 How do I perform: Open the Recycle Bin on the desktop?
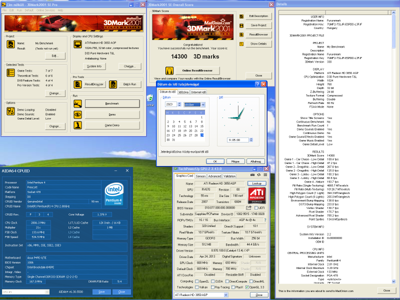click(x=150, y=98)
